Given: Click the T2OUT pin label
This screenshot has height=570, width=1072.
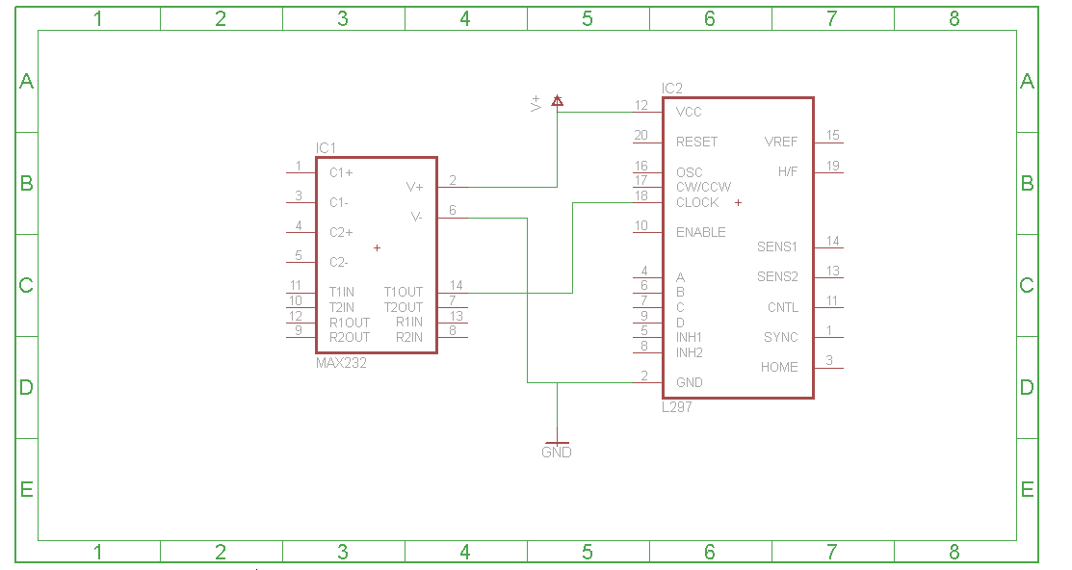Looking at the screenshot, I should point(404,307).
